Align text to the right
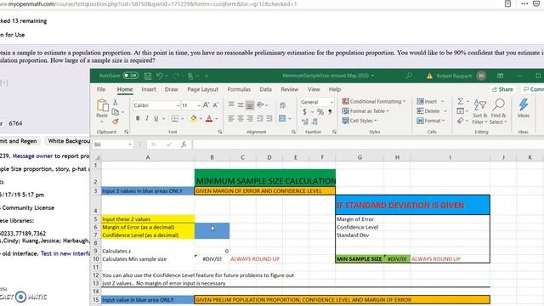Image resolution: width=544 pixels, height=306 pixels. [250, 119]
